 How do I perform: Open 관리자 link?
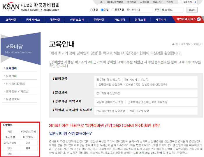(x=170, y=2)
